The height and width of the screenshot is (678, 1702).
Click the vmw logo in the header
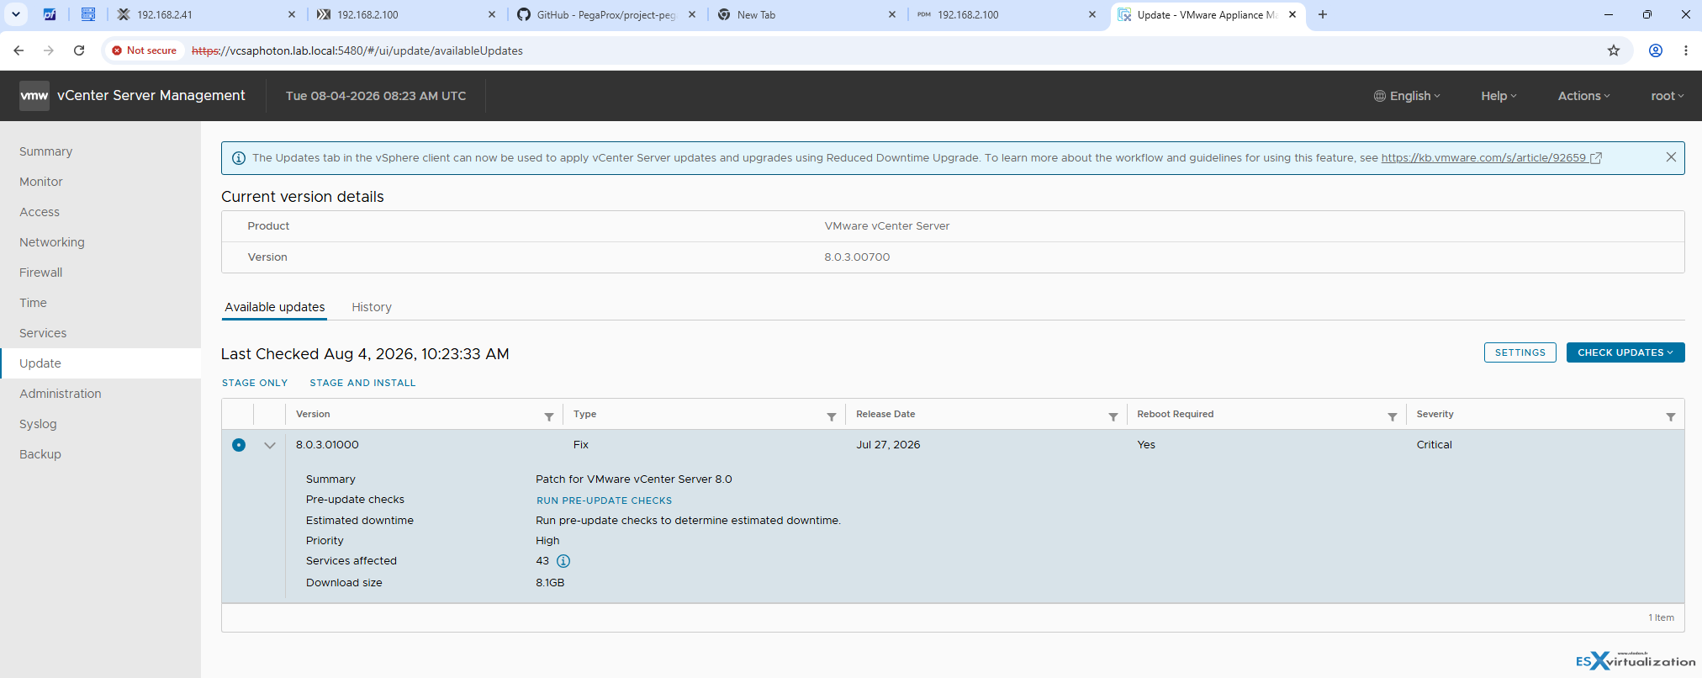(x=34, y=96)
